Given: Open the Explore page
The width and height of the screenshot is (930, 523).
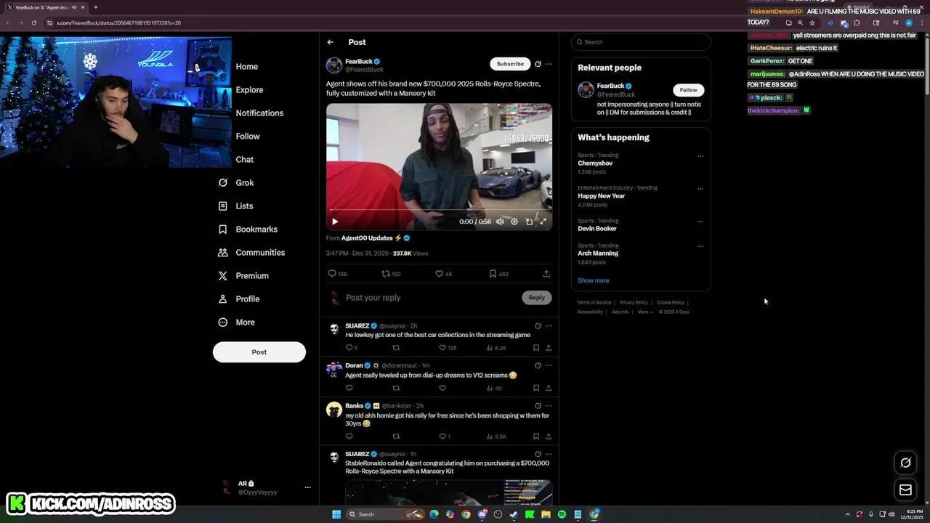Looking at the screenshot, I should tap(249, 89).
